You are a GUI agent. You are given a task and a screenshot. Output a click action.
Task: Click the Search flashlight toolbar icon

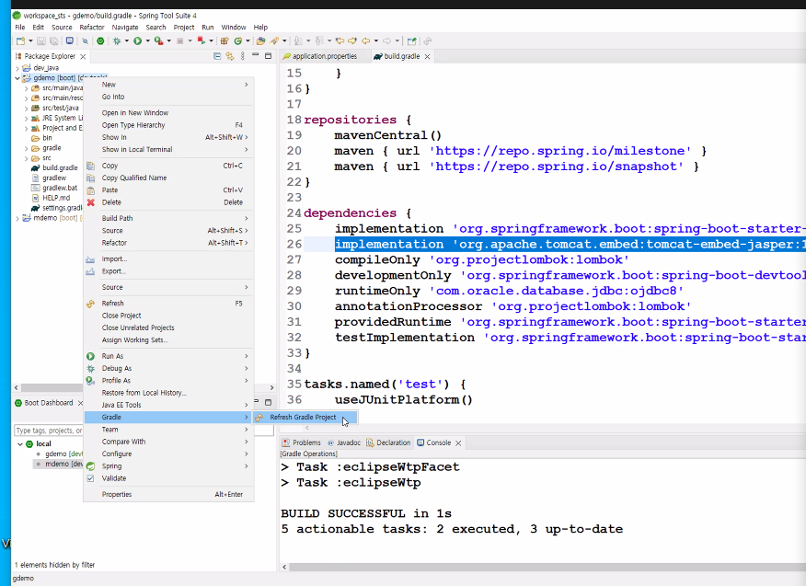[x=274, y=41]
